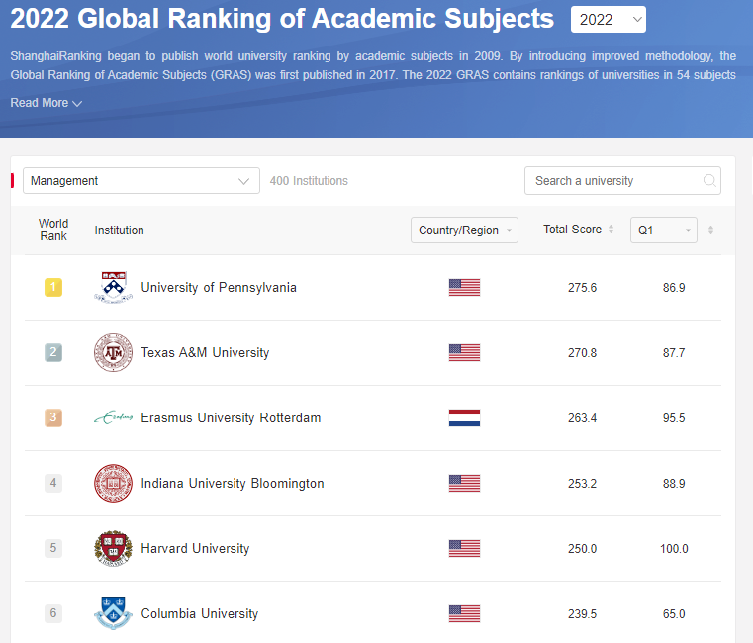
Task: Click rank 6 badge
Action: [x=53, y=613]
